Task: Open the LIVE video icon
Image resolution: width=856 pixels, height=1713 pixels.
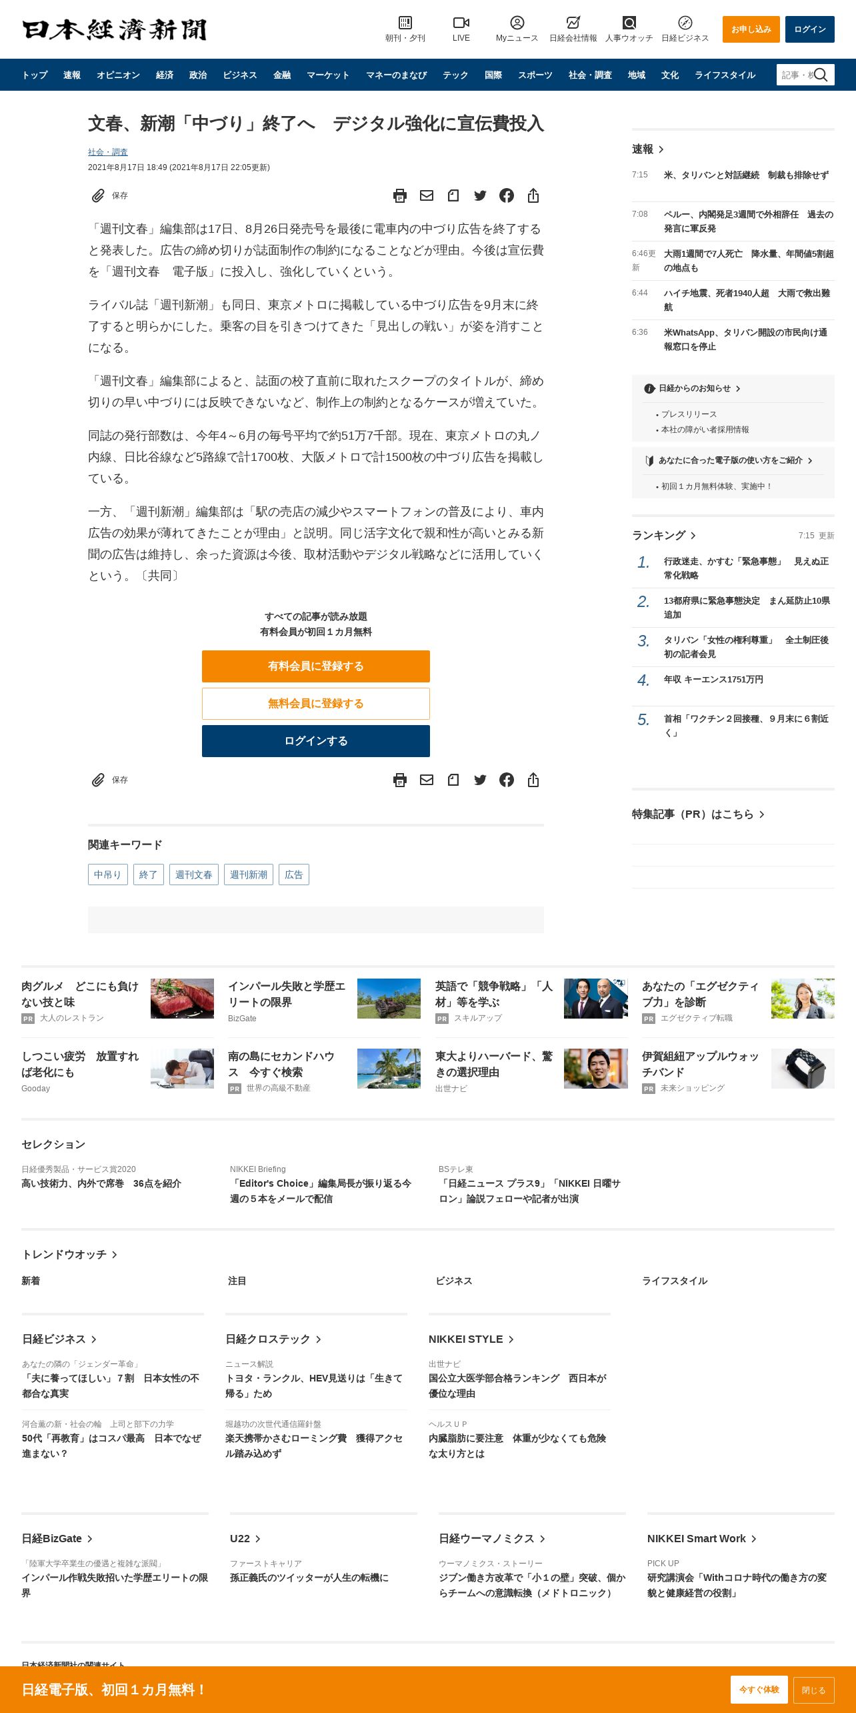Action: [461, 23]
